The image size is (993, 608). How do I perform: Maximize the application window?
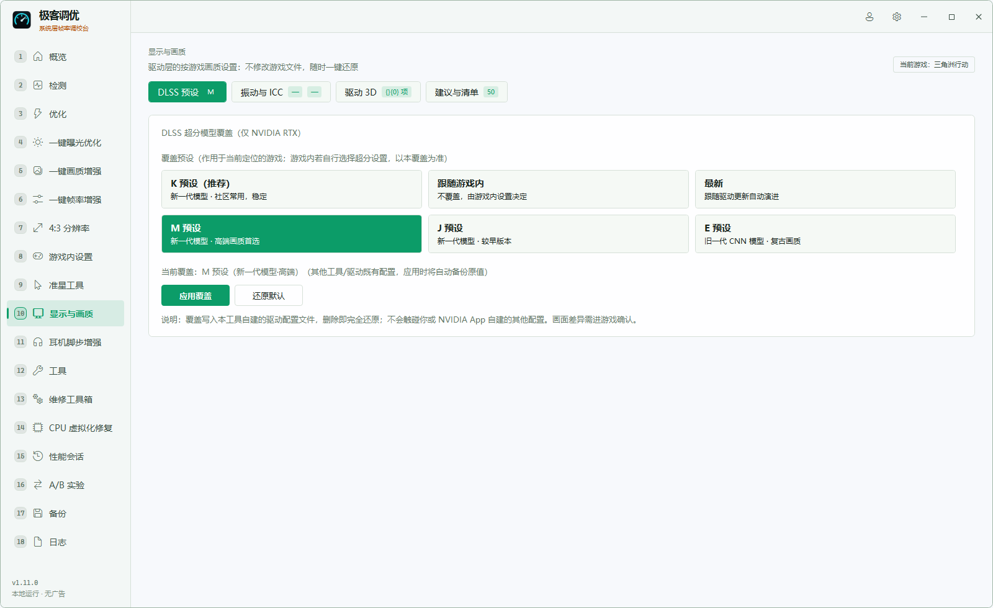pos(951,17)
